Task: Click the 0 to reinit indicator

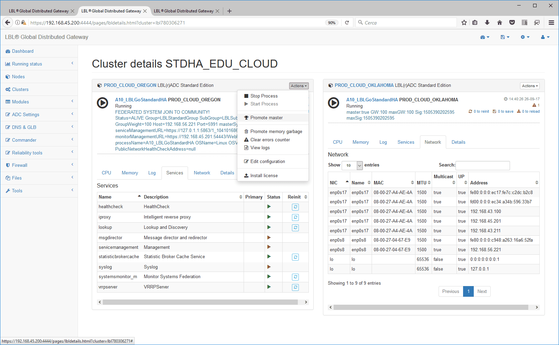Action: click(x=479, y=111)
